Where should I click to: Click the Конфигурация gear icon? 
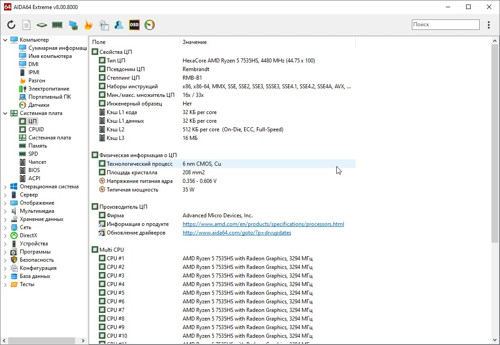point(14,268)
